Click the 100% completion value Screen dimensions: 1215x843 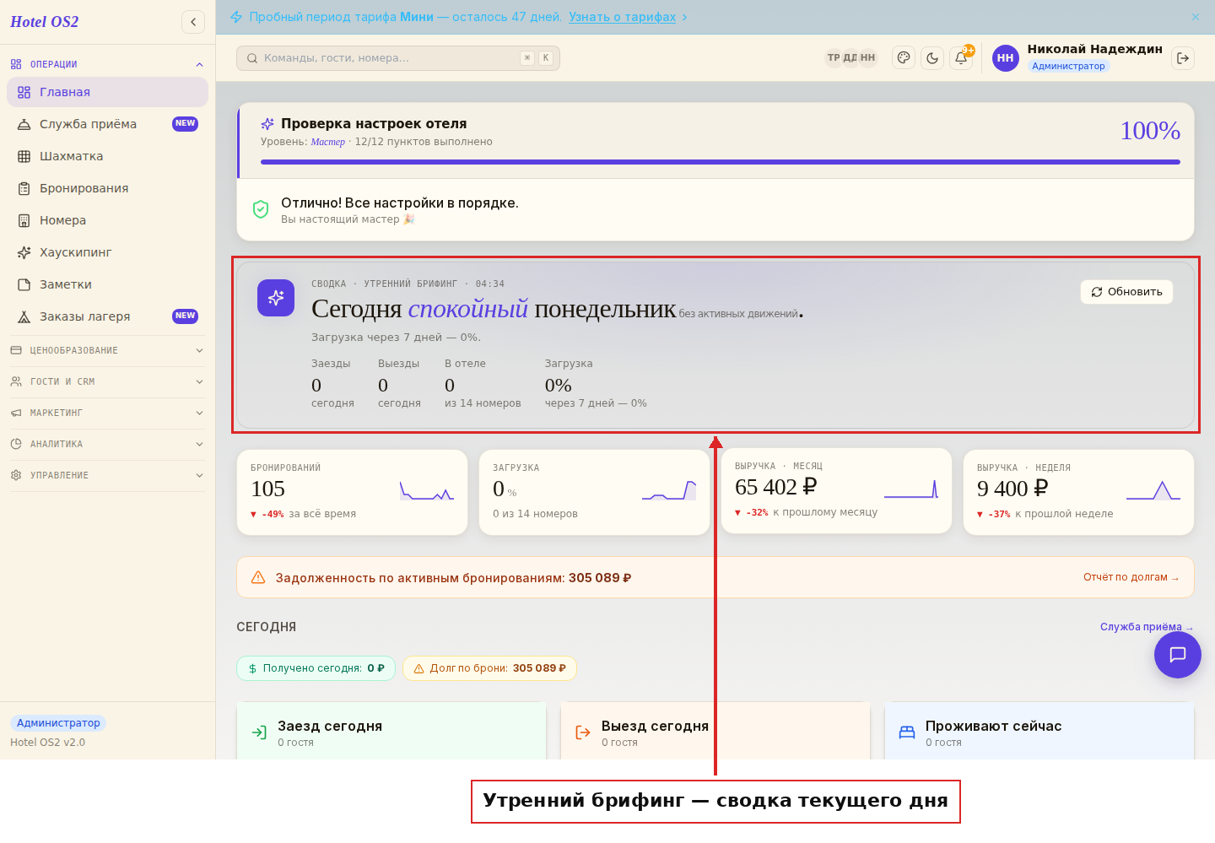(1150, 131)
